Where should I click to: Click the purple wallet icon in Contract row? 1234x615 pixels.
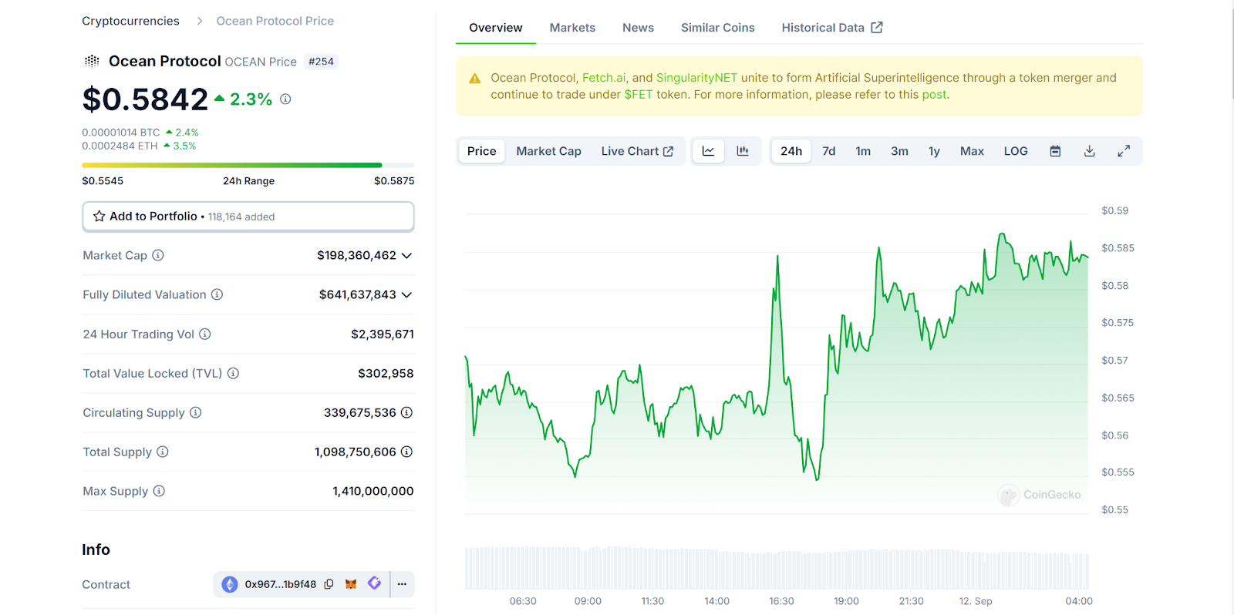pos(375,583)
